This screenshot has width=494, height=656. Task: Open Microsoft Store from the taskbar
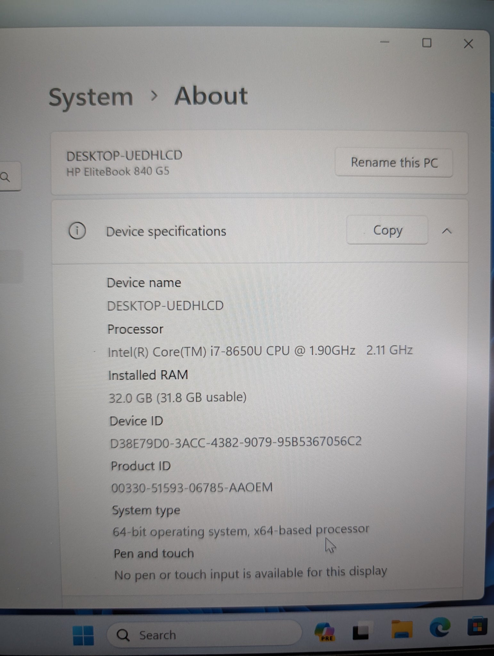pos(477,626)
